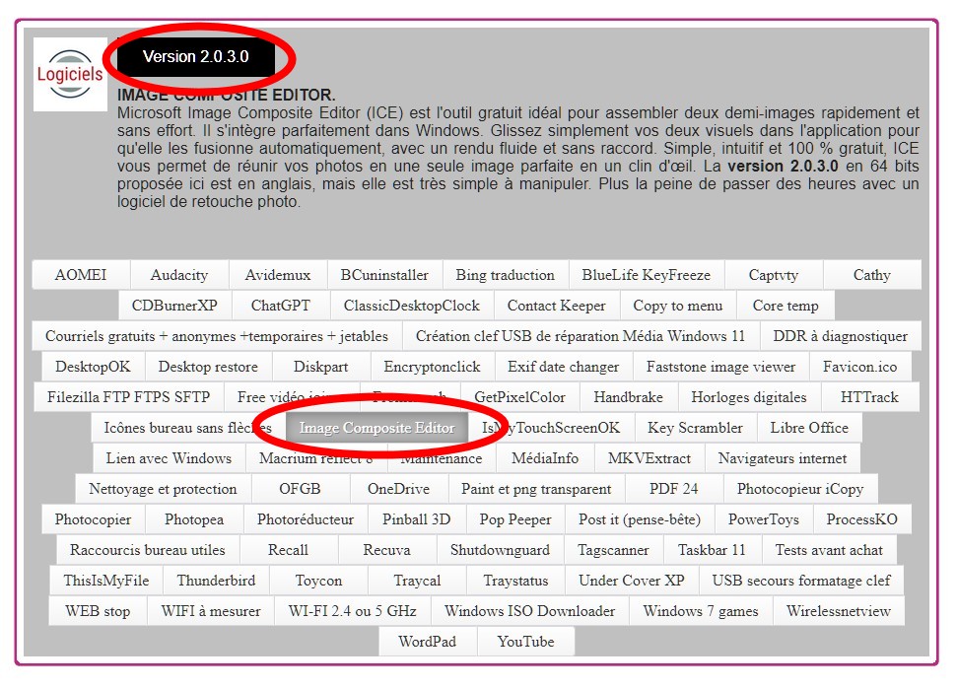Open Desktop restore

208,367
